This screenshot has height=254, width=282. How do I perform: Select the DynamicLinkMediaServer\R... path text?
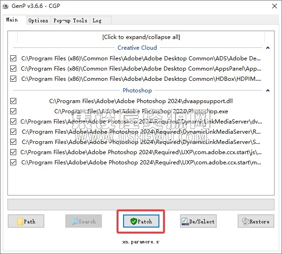click(x=141, y=132)
